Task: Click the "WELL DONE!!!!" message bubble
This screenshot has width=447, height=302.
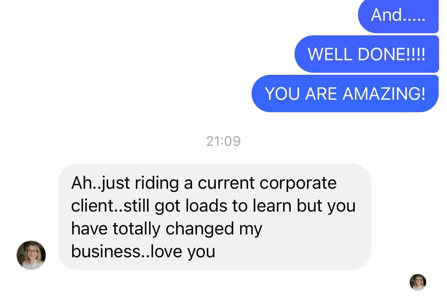Action: [x=367, y=54]
